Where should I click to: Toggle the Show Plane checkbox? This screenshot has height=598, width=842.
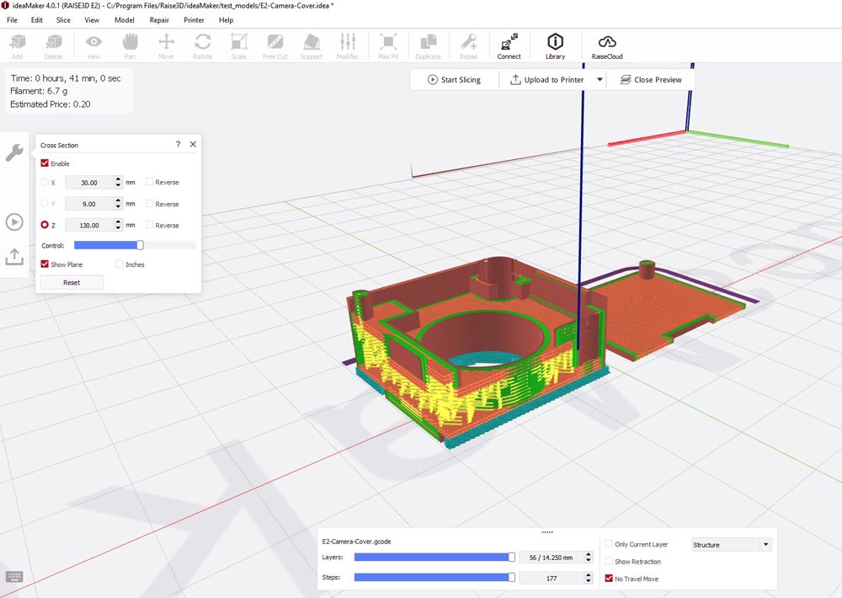point(45,264)
